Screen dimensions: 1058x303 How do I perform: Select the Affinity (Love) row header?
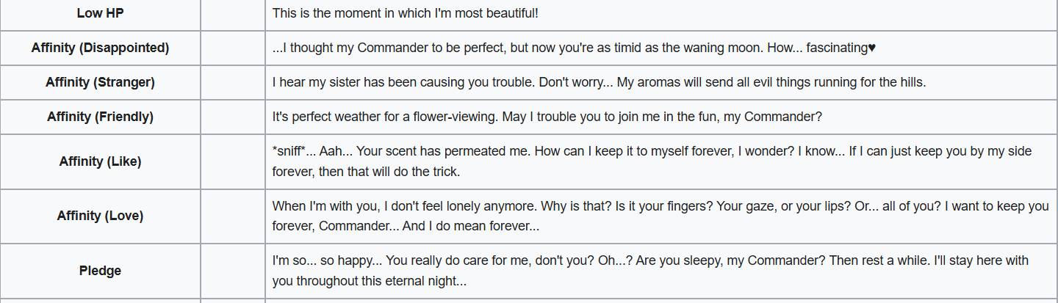click(100, 216)
